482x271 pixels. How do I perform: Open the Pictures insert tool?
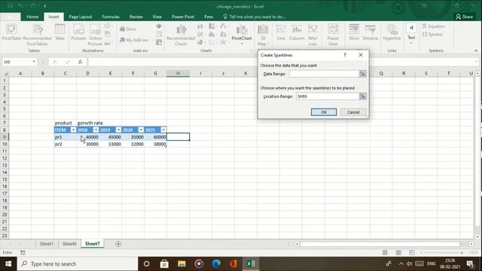point(78,32)
